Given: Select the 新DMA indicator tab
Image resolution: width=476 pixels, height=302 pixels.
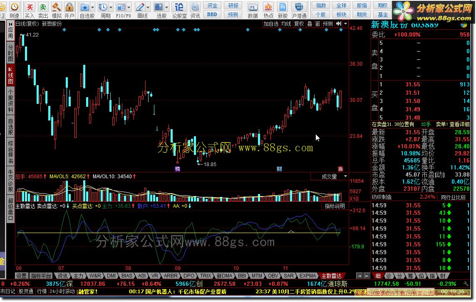Looking at the screenshot, I should [x=224, y=276].
